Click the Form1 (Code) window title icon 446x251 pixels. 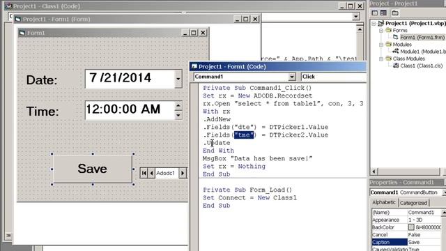pyautogui.click(x=194, y=67)
